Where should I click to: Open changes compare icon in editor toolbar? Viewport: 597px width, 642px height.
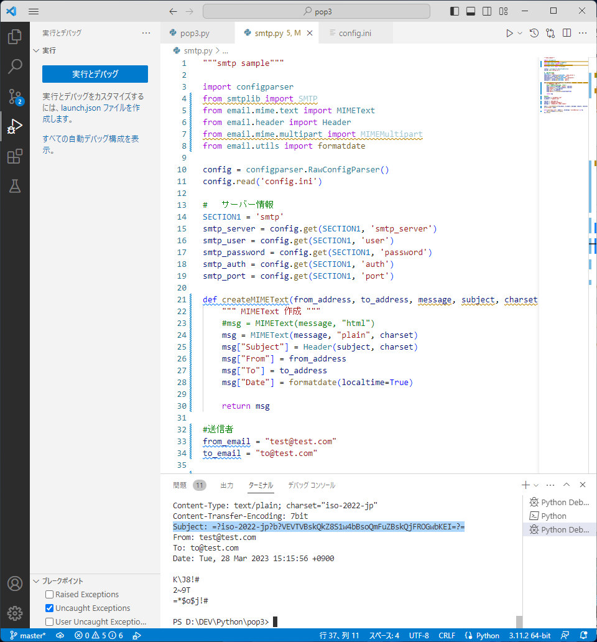coord(550,33)
